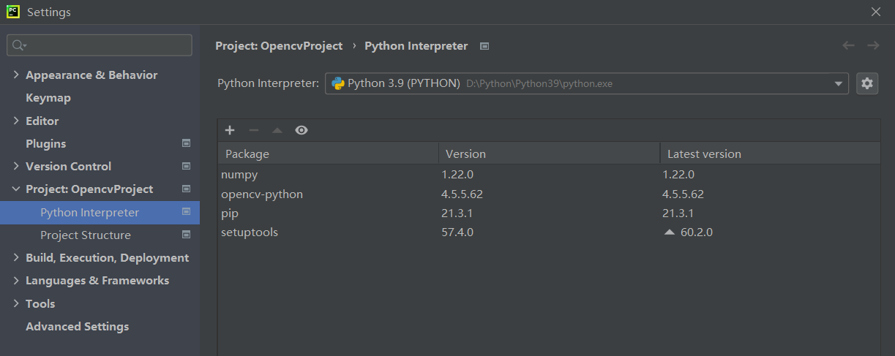
Task: Open the Keymap settings page
Action: (48, 98)
